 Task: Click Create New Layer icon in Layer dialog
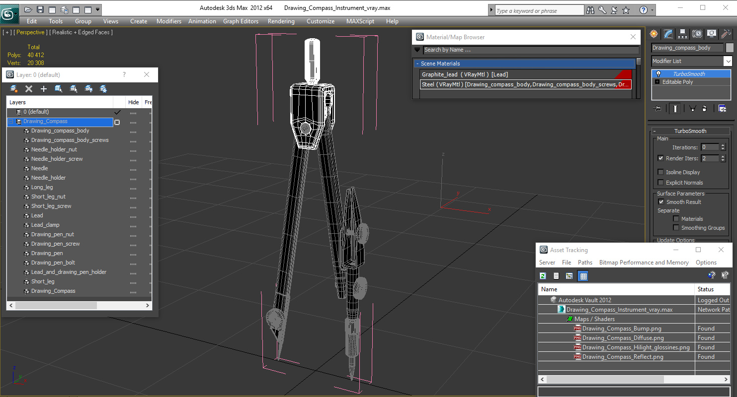point(14,89)
